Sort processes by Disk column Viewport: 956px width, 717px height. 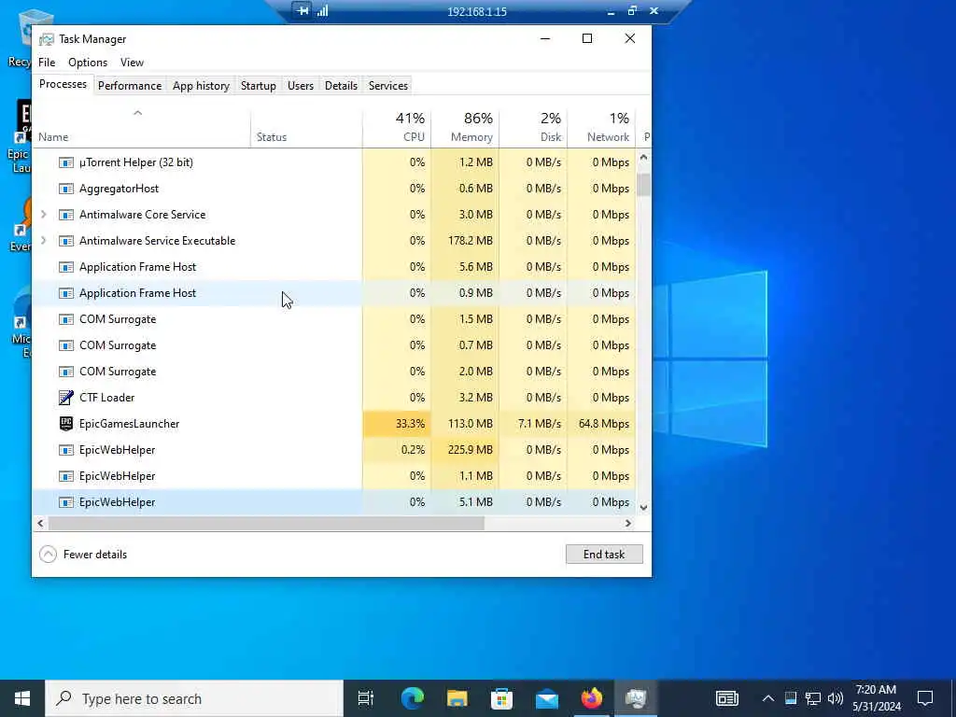point(533,128)
